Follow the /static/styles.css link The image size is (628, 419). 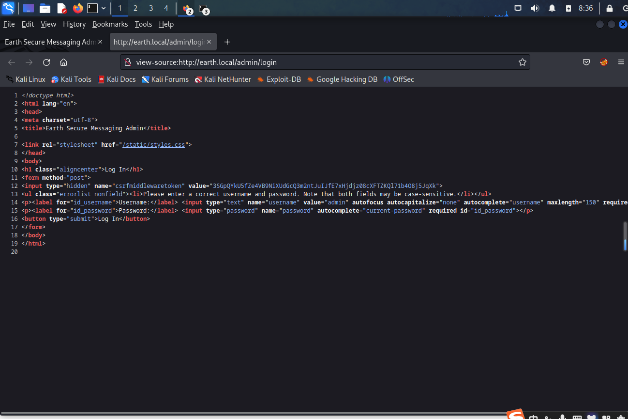pyautogui.click(x=153, y=144)
